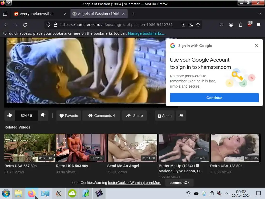Open the Firefox account menu
The image size is (265, 199).
click(231, 25)
